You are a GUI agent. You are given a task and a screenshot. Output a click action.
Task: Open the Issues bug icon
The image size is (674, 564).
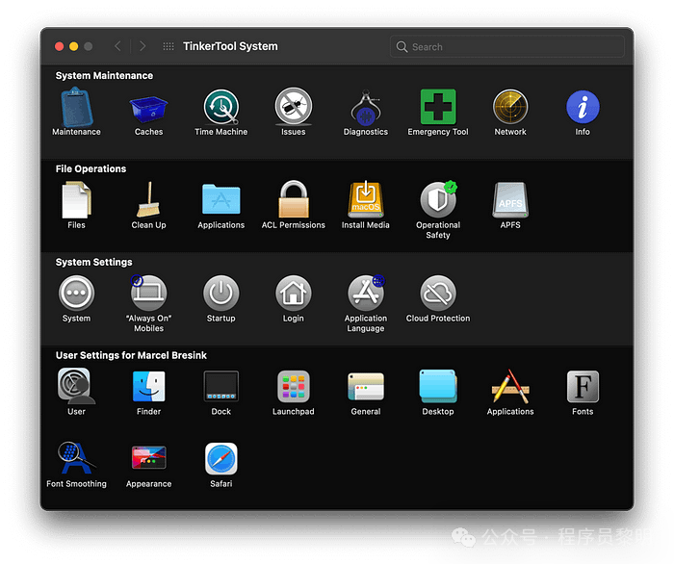click(x=293, y=107)
